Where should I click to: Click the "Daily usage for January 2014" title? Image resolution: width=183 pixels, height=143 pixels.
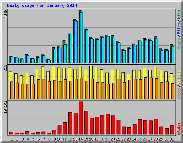point(42,5)
